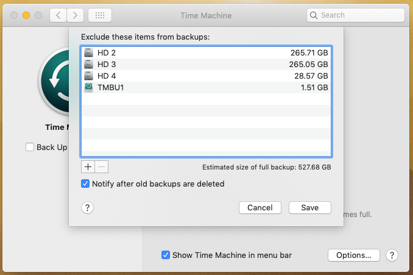Screen dimensions: 413x275
Task: Cancel the exclusion sheet
Action: tap(260, 208)
